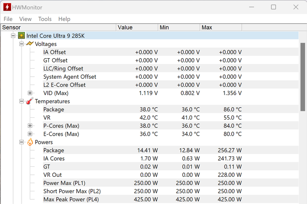Select the Max Peak Power (PL4) row
This screenshot has height=204, width=307.
point(171,199)
